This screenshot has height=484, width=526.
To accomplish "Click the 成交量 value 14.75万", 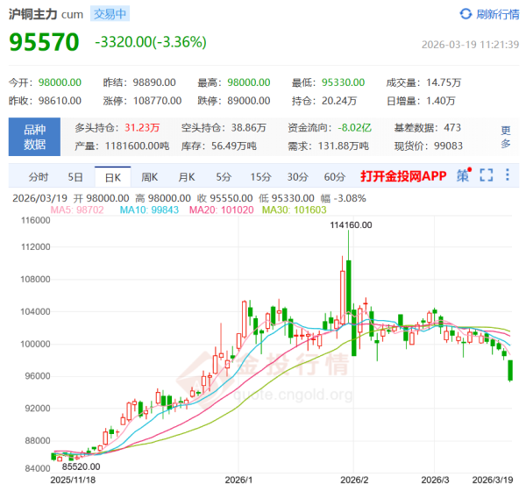I will point(444,82).
